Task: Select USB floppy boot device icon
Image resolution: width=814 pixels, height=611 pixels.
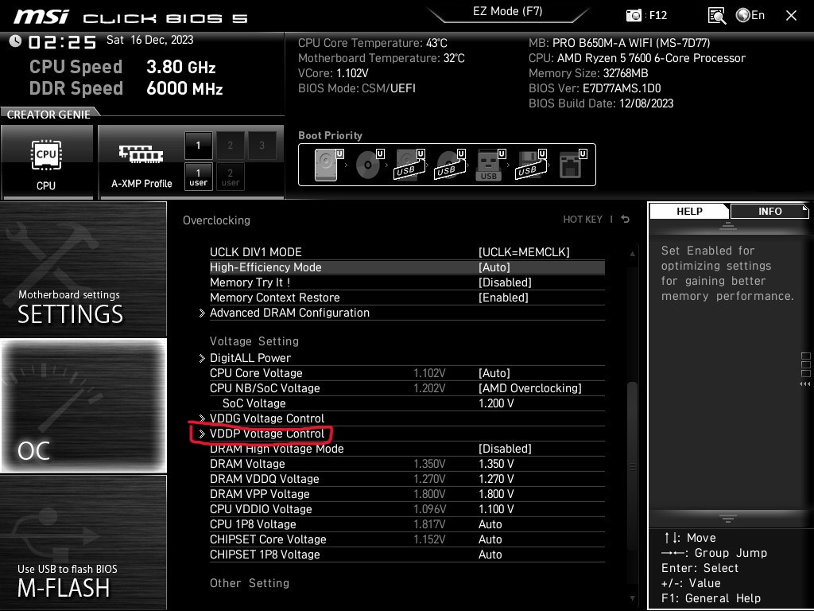Action: pos(531,165)
